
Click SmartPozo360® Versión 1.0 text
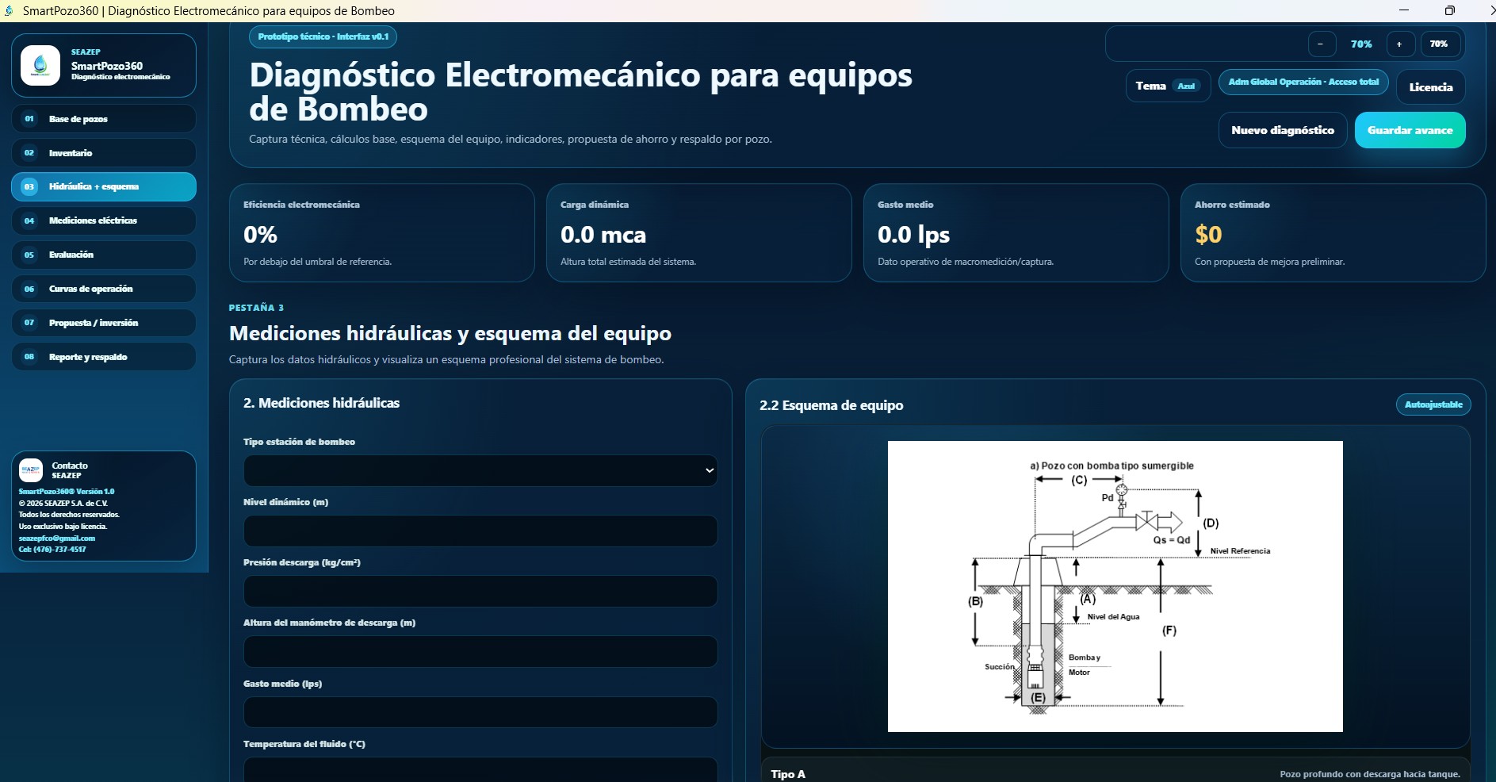coord(67,492)
